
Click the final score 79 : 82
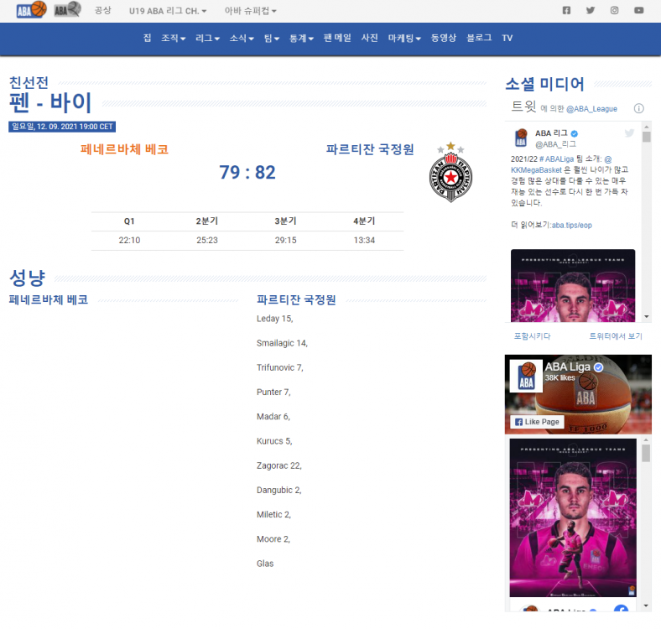247,172
